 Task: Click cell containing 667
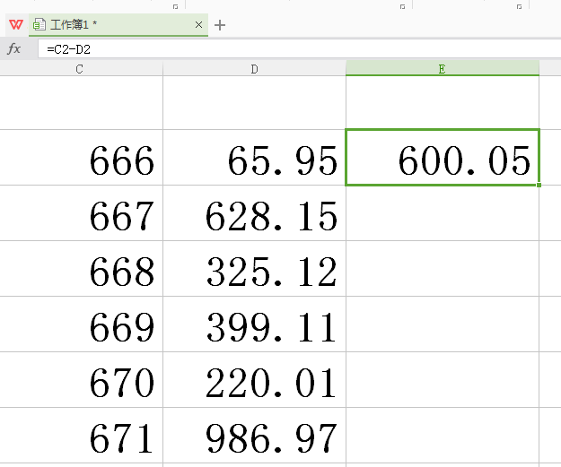pyautogui.click(x=81, y=213)
